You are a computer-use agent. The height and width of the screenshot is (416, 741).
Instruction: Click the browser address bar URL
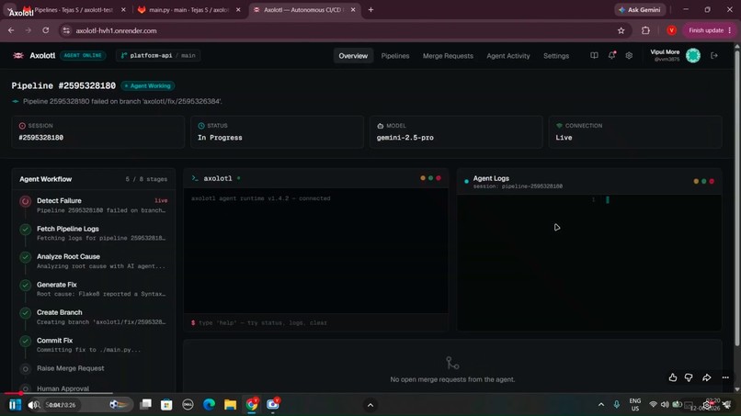[x=116, y=30]
